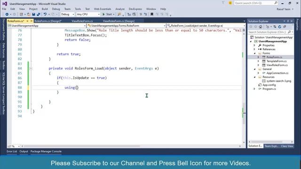Click the split editor handle above scrollbar

(244, 30)
